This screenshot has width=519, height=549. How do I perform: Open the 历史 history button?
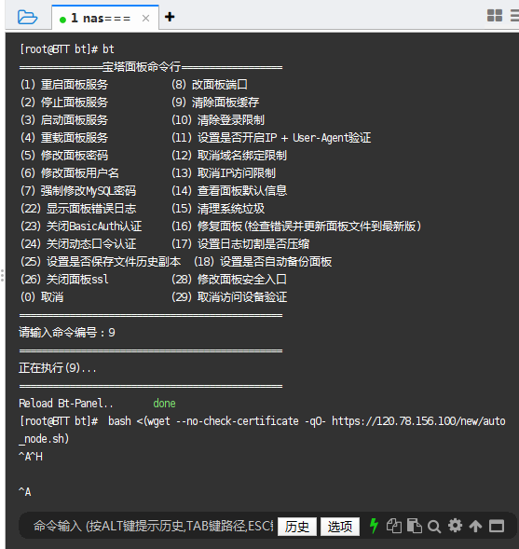[297, 527]
